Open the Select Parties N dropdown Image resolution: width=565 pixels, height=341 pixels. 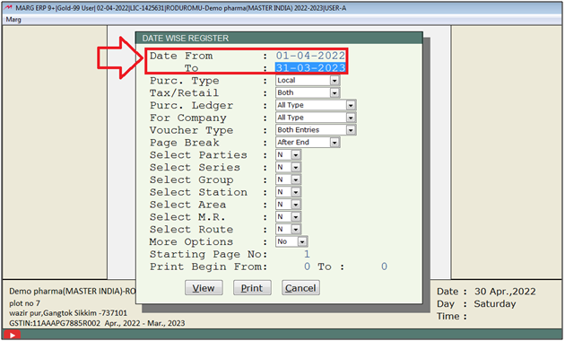[x=288, y=155]
